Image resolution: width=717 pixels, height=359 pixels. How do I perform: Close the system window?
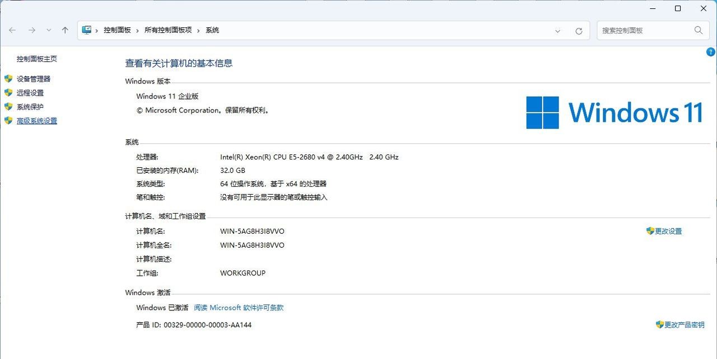point(704,8)
